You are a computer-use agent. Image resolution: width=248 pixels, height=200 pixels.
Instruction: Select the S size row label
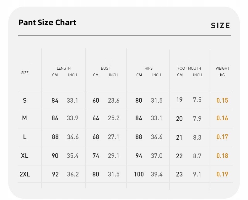25,100
